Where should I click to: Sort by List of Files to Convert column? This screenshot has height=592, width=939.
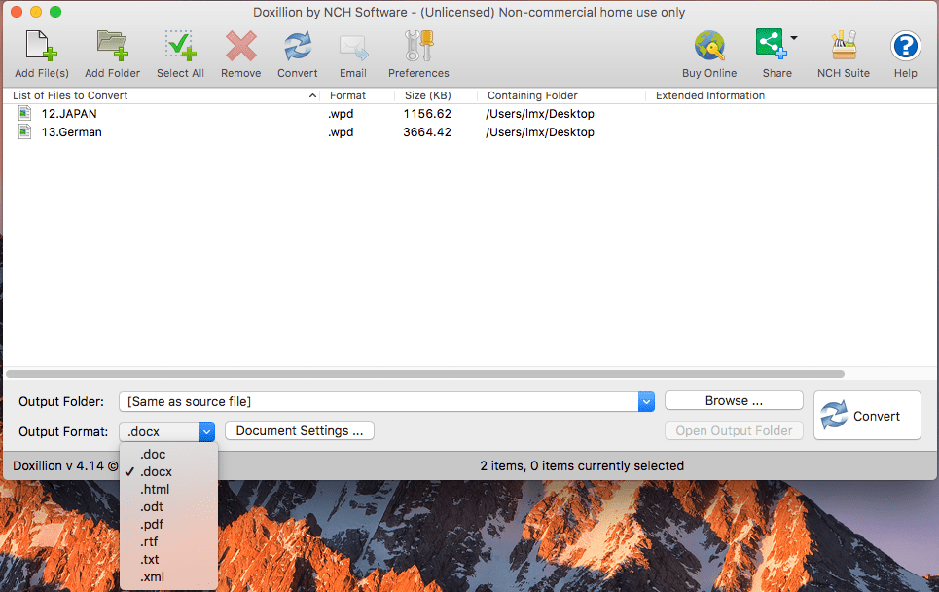pos(162,95)
